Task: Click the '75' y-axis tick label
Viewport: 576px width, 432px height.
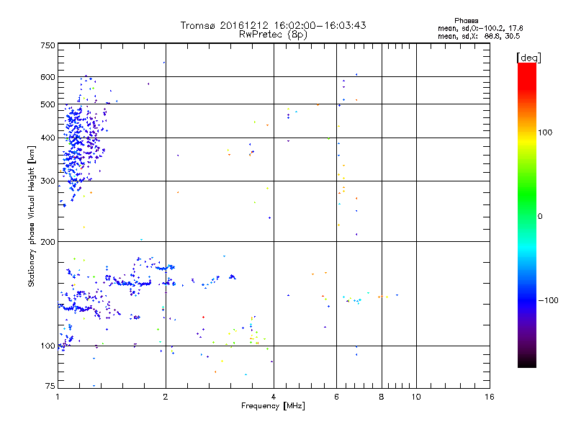Action: tap(50, 386)
